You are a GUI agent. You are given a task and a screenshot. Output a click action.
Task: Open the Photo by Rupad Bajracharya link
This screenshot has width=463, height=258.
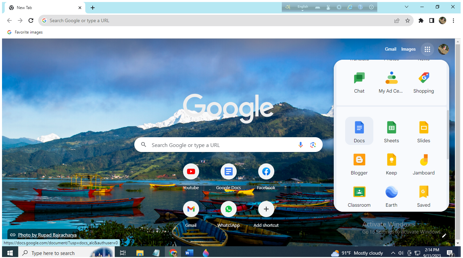pos(47,235)
